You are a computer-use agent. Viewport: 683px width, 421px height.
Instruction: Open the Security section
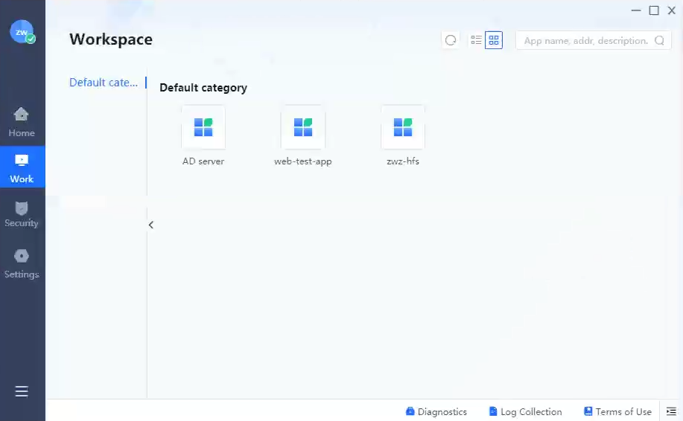22,215
